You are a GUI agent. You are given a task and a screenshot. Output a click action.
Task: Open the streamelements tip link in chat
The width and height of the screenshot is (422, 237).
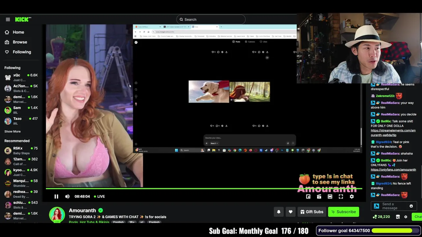coord(393,133)
